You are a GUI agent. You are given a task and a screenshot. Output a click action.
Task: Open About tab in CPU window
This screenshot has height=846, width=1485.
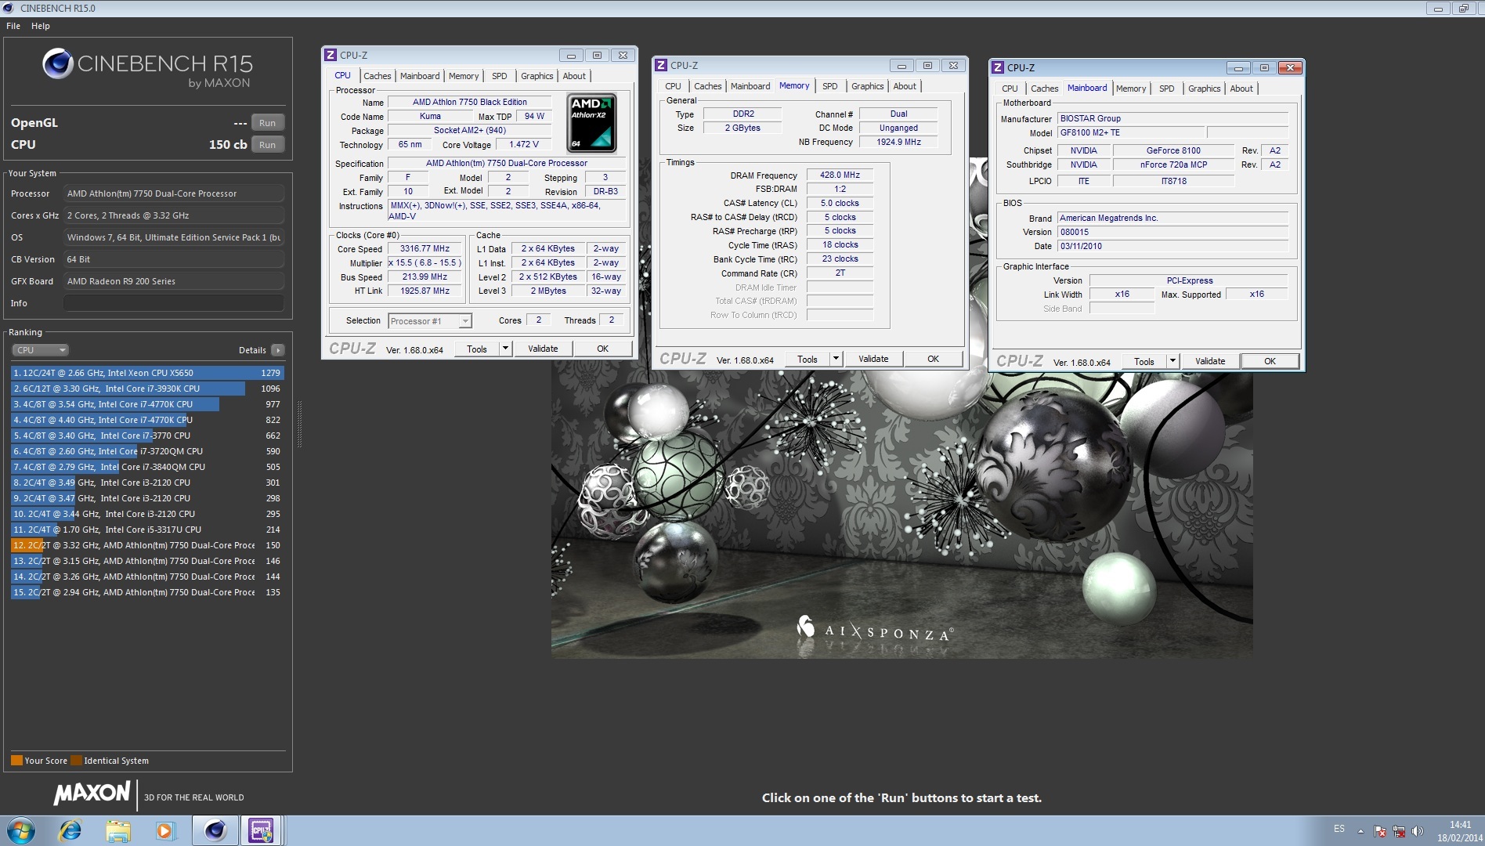(574, 76)
